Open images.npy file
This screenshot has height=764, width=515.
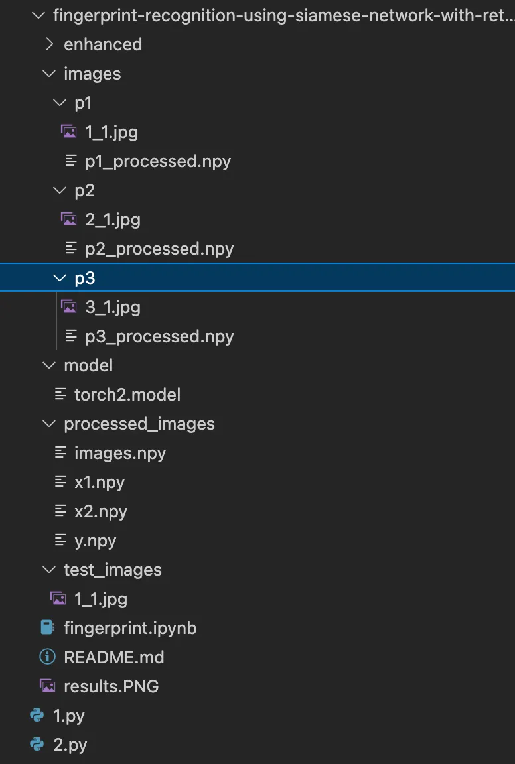pos(119,452)
